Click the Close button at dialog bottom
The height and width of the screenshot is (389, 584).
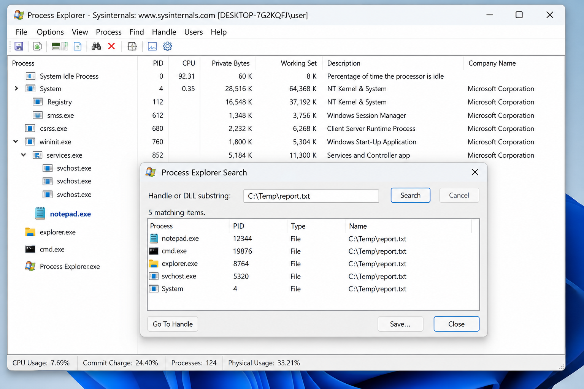tap(456, 324)
